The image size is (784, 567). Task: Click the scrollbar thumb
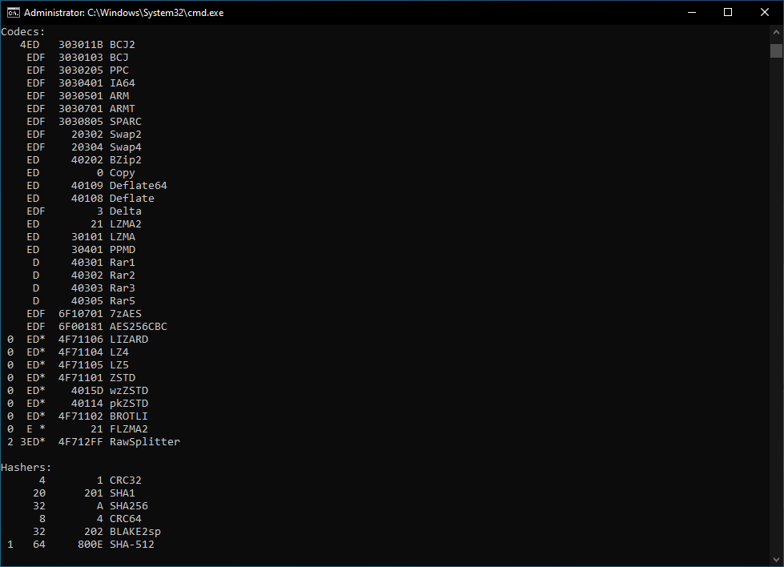pos(777,52)
